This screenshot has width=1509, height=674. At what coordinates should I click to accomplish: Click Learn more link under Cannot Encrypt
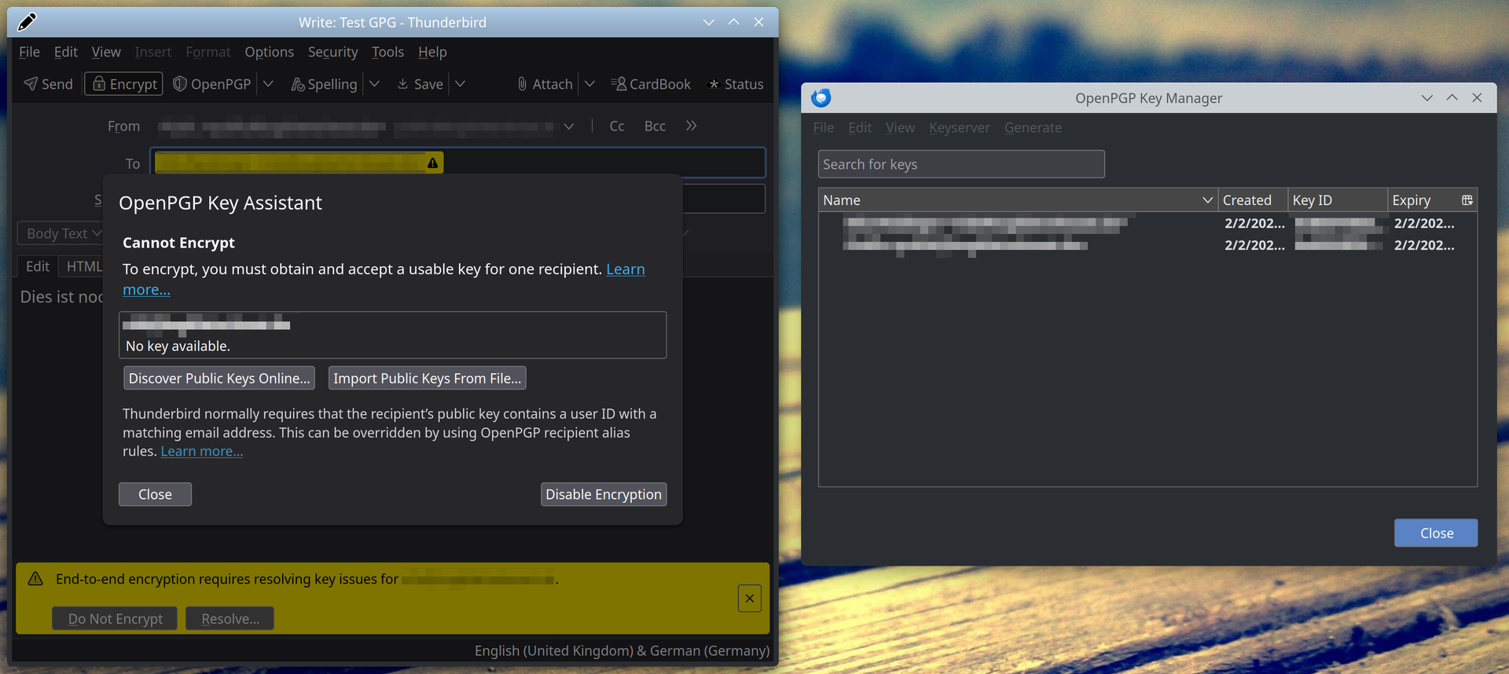pyautogui.click(x=384, y=279)
